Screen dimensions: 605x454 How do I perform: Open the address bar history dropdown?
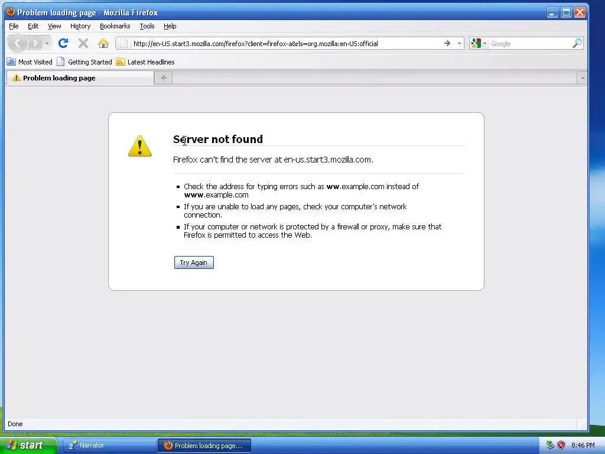click(459, 43)
